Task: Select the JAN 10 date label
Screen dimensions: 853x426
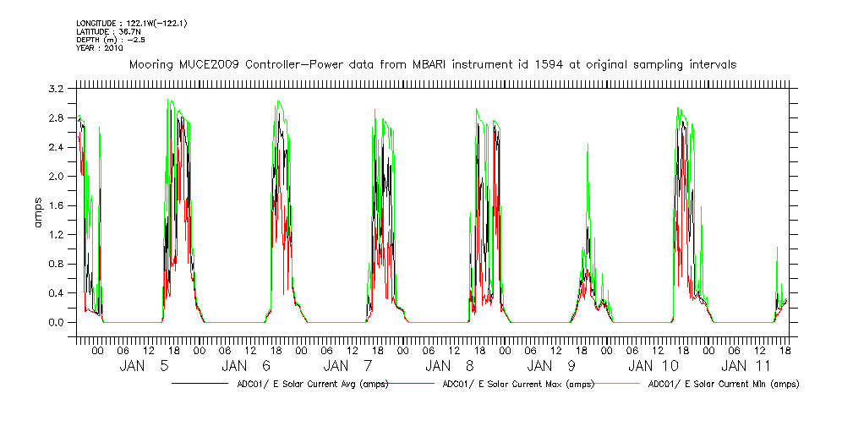Action: pos(653,366)
